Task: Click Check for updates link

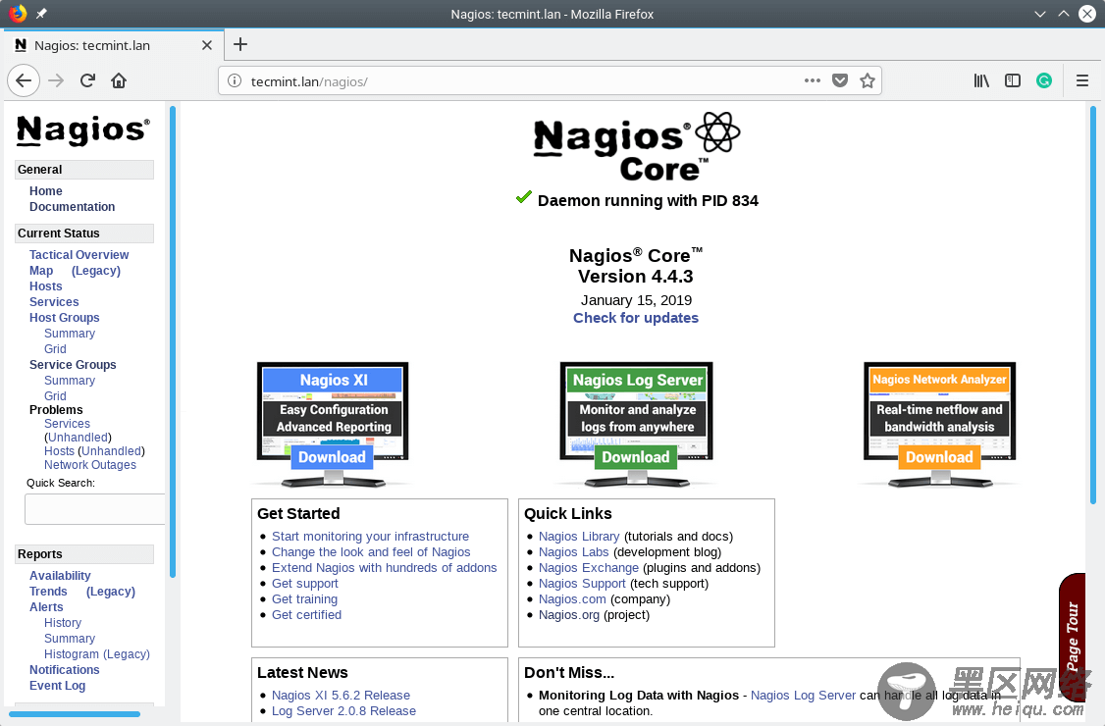Action: (x=636, y=318)
